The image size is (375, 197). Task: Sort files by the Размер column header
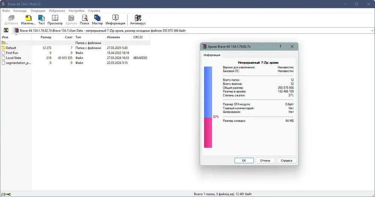point(46,37)
